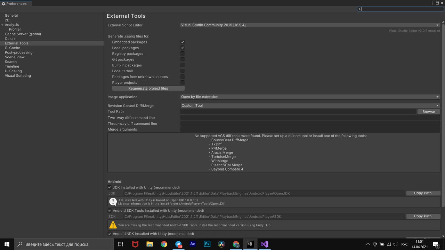Viewport: 445px width, 250px height.
Task: Launch McAfee from the taskbar
Action: pyautogui.click(x=135, y=244)
